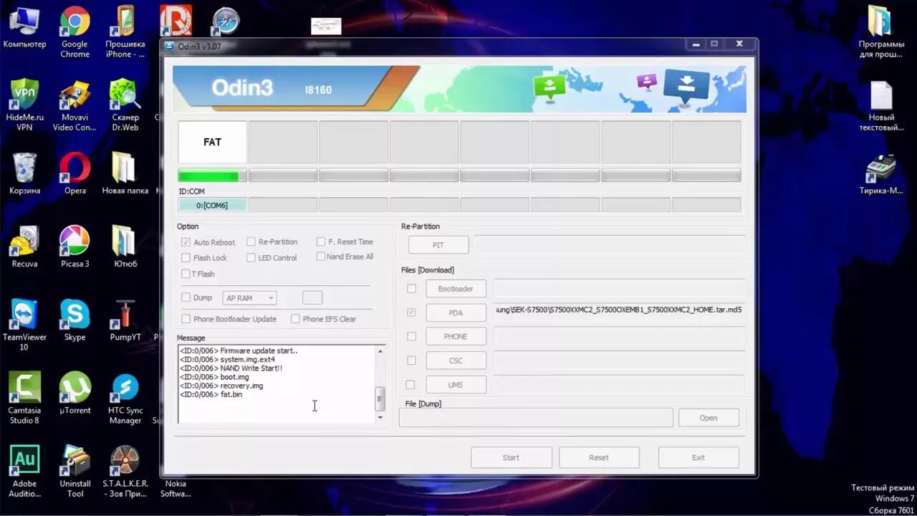This screenshot has height=516, width=917.
Task: Enable Phone EFS Clear option
Action: [x=295, y=319]
